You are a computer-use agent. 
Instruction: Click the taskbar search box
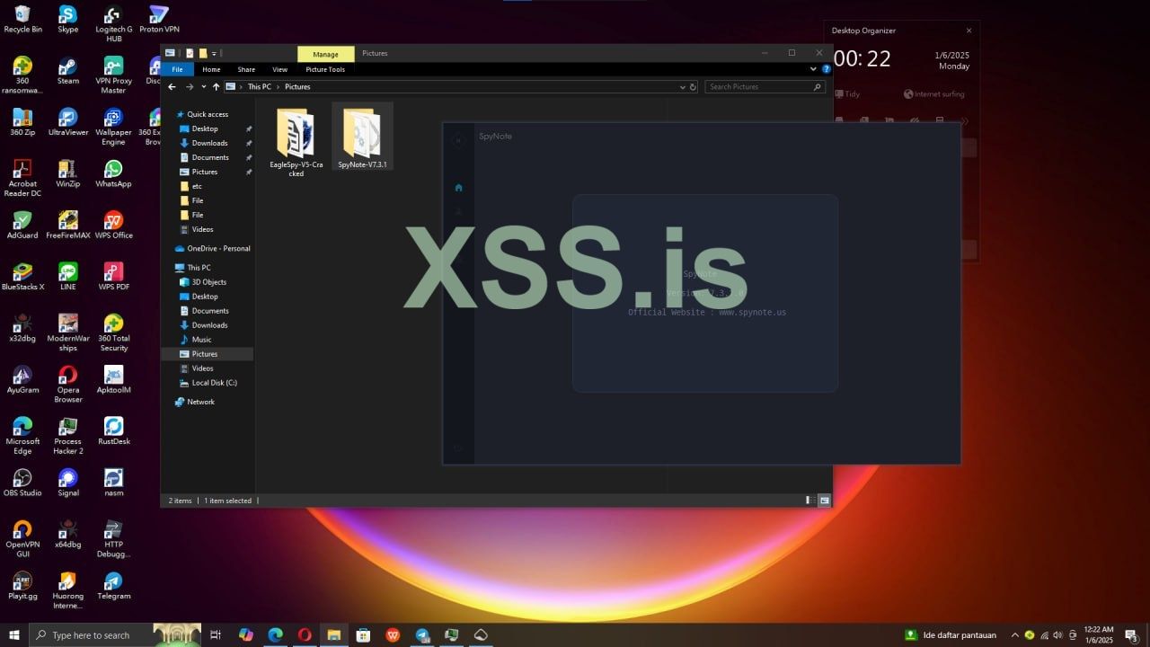[117, 635]
